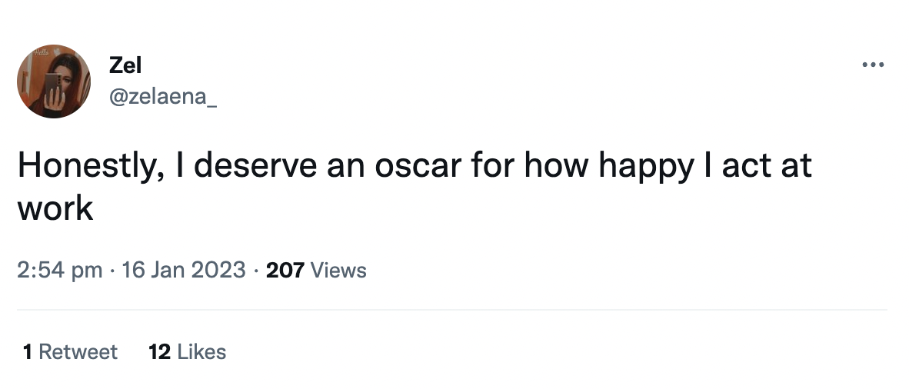Image resolution: width=909 pixels, height=389 pixels.
Task: Click the number 12 beside Likes
Action: 159,352
